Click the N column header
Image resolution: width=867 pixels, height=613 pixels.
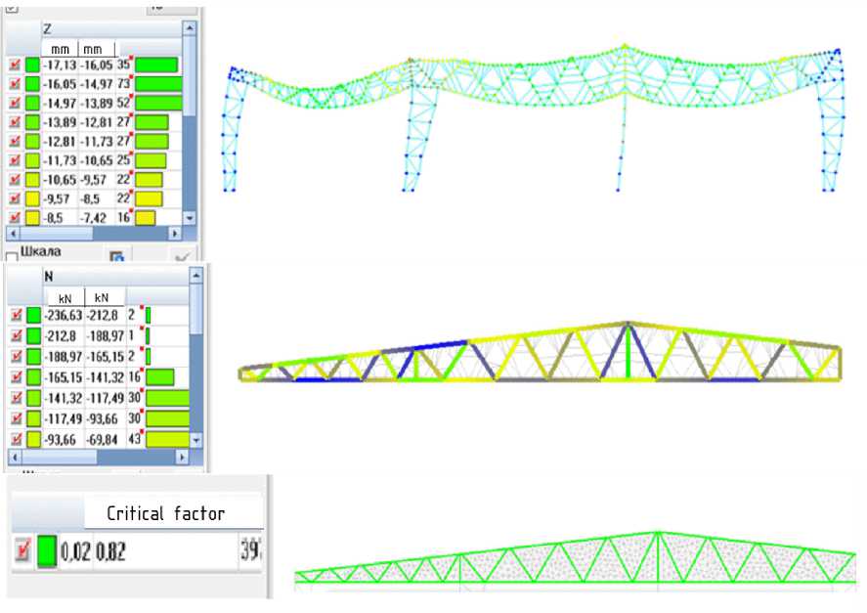coord(116,276)
